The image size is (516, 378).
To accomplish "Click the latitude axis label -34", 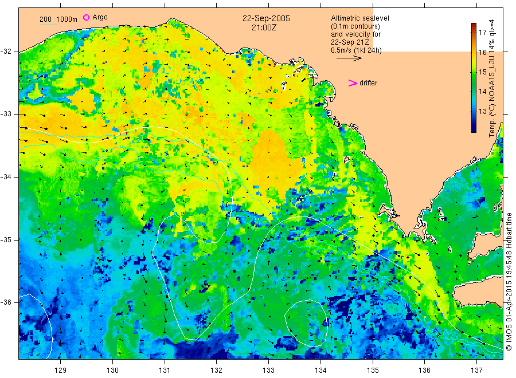I will pyautogui.click(x=6, y=177).
